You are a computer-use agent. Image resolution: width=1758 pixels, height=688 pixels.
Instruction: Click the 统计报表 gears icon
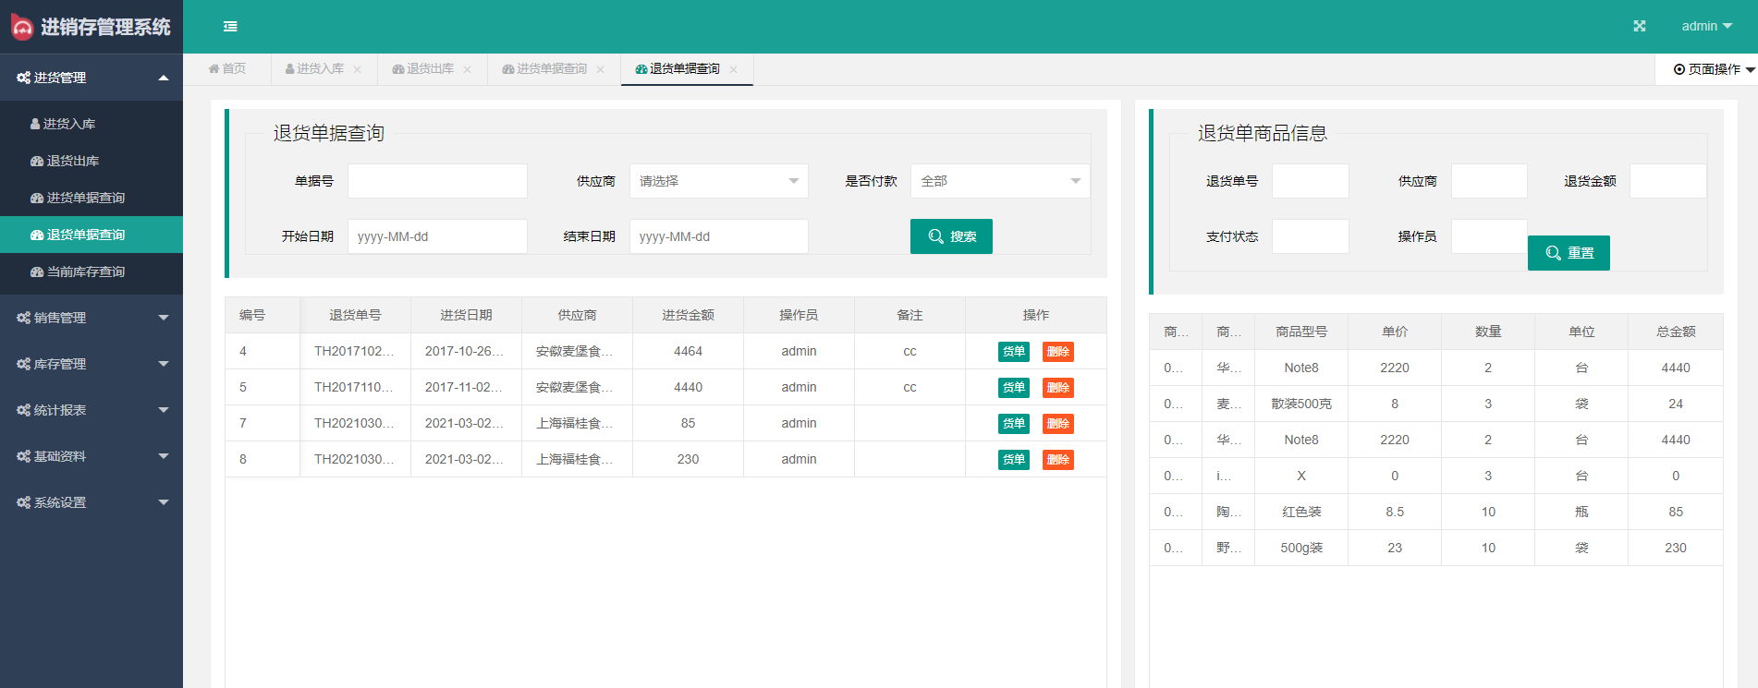[23, 410]
